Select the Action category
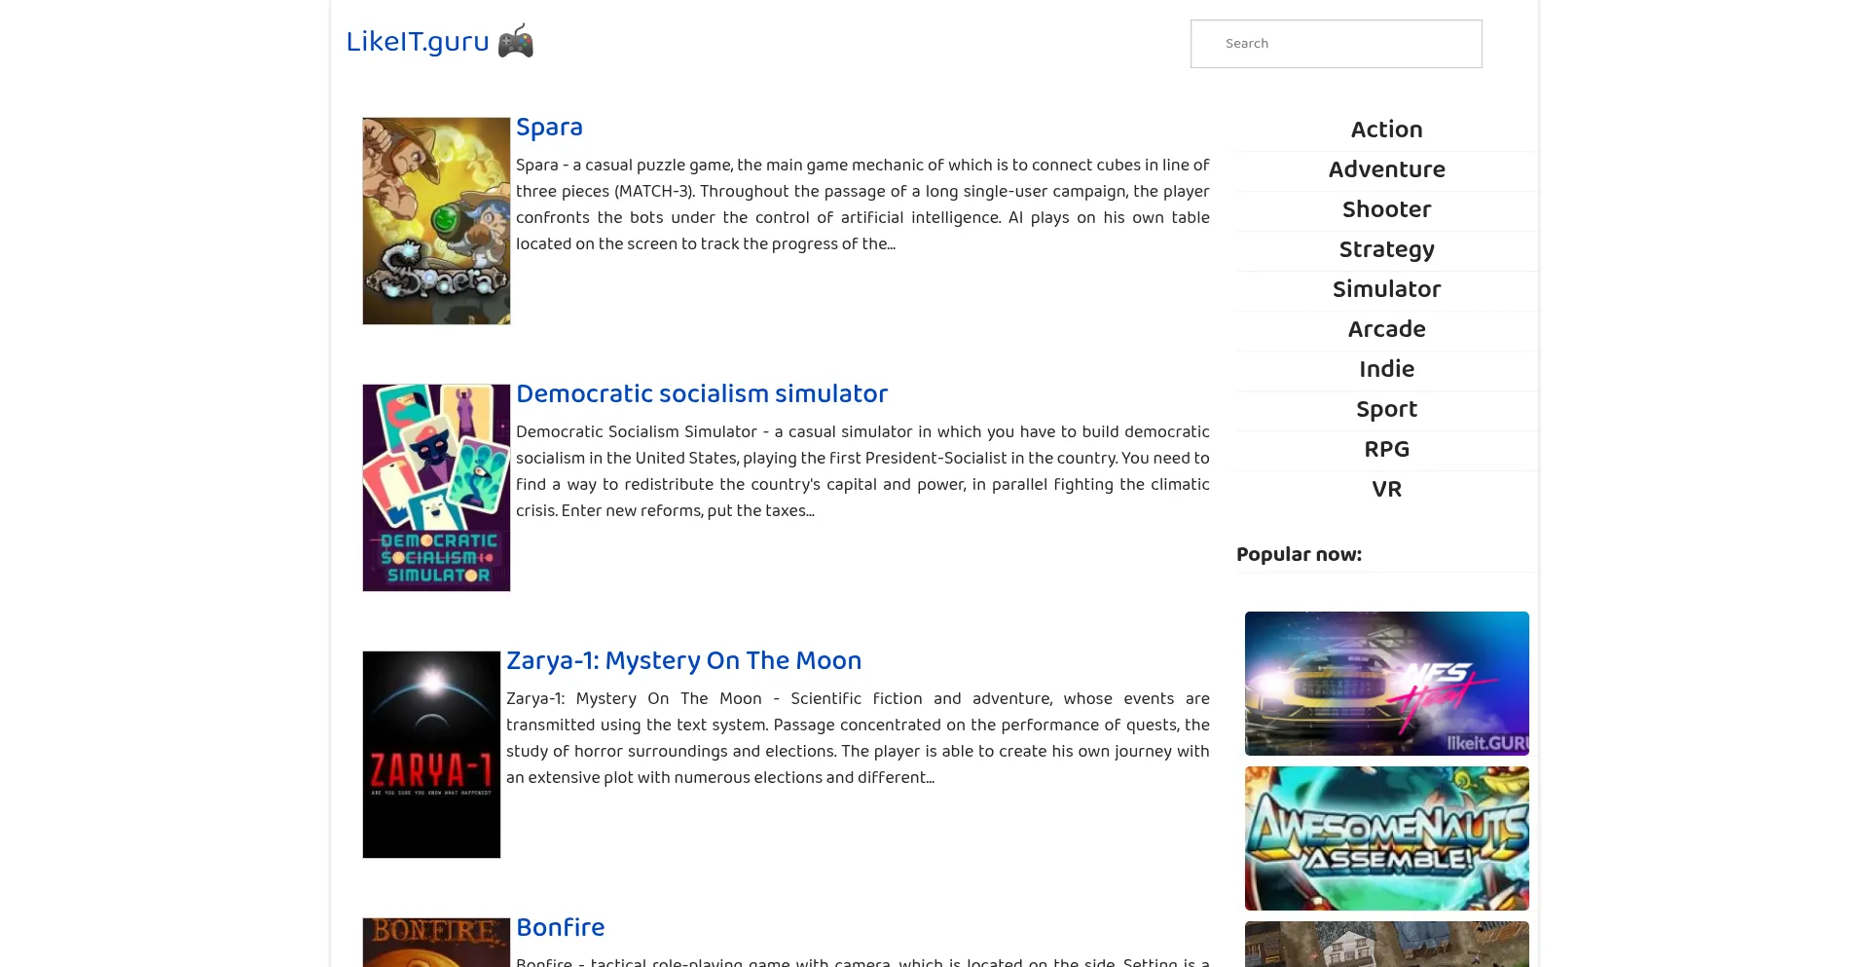The height and width of the screenshot is (967, 1869). coord(1386,130)
